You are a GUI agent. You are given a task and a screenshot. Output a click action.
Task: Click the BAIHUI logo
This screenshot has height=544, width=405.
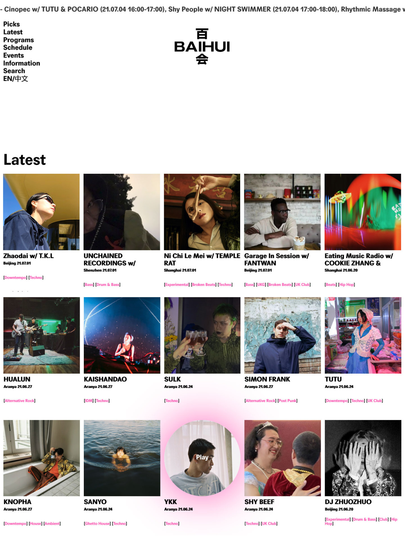[202, 46]
